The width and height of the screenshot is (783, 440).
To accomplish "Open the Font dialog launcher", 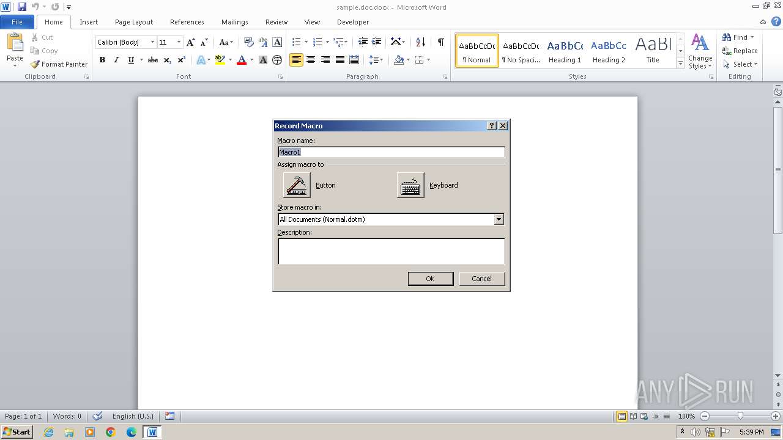I will point(281,77).
